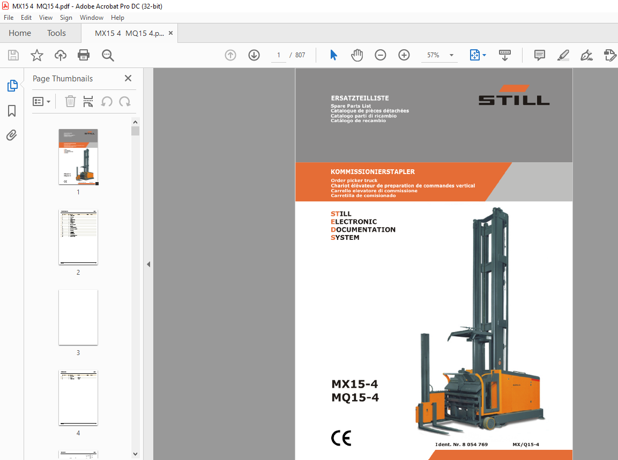Viewport: 618px width, 460px height.
Task: Click the 'MQ15-4' model text
Action: pos(355,397)
